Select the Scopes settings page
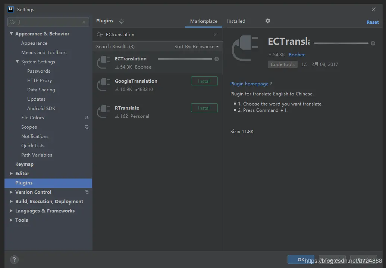The width and height of the screenshot is (386, 268). pos(29,127)
